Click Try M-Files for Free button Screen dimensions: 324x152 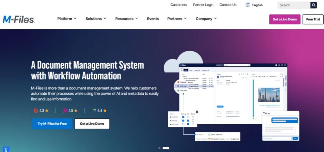click(x=52, y=124)
